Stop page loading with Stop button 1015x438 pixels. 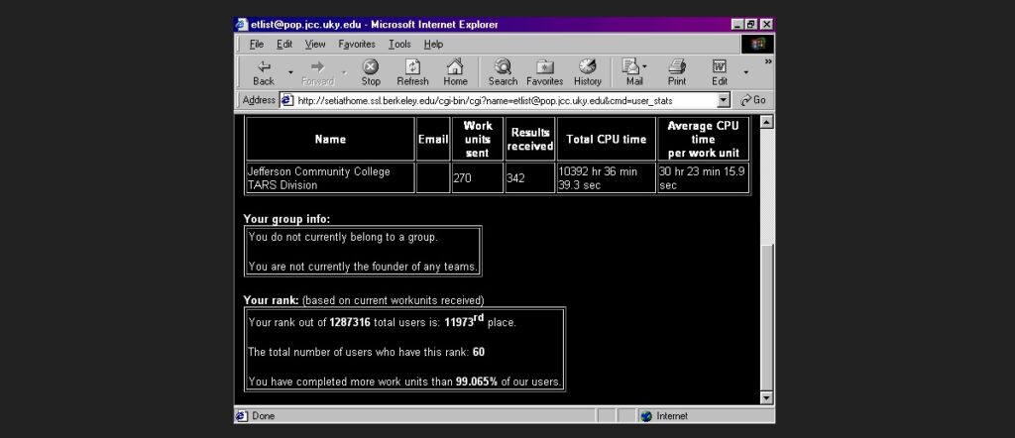click(371, 72)
